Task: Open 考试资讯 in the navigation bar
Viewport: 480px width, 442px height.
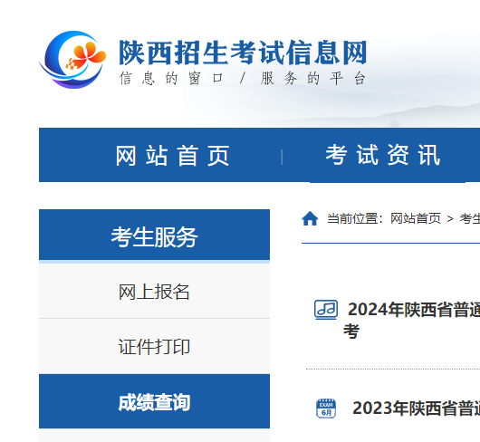Action: point(383,155)
